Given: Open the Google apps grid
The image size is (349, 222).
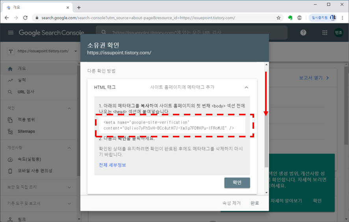Looking at the screenshot, I should [325, 33].
